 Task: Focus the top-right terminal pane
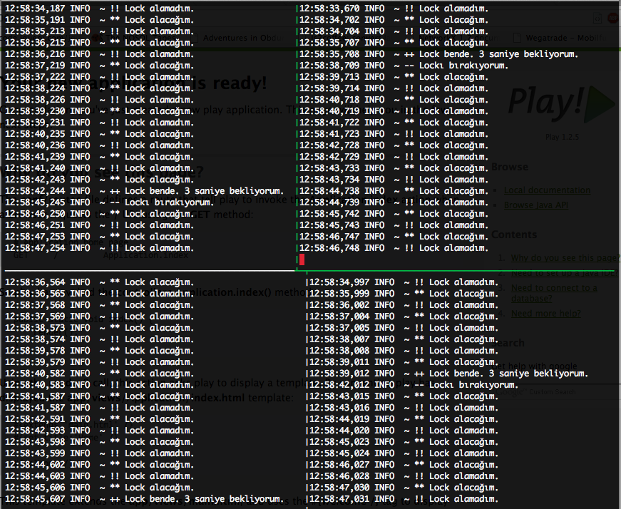tap(458, 135)
